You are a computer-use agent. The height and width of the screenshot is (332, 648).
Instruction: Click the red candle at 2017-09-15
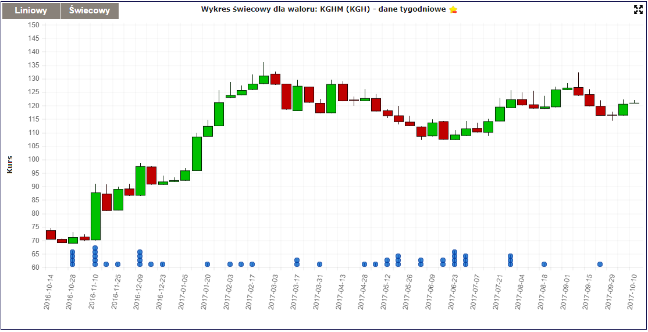pos(589,101)
